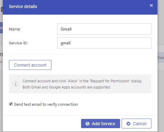Open the Connect account authorization
Viewport: 164px width, 132px height.
30,65
